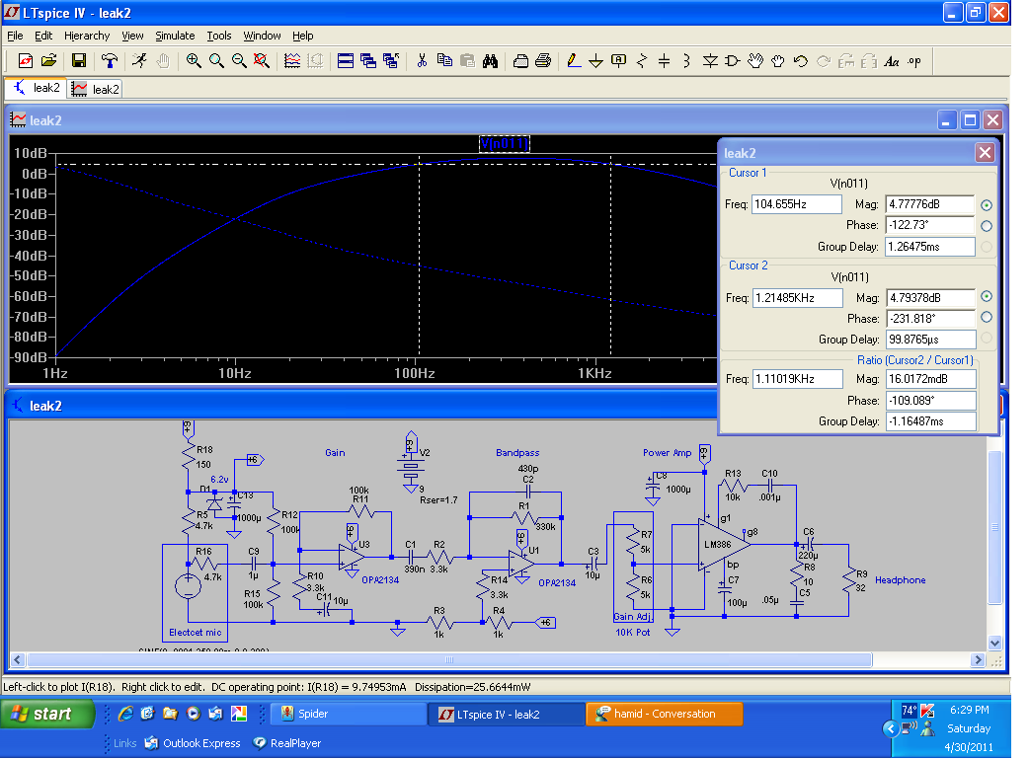This screenshot has width=1029, height=760.
Task: Open the Window menu
Action: point(262,36)
